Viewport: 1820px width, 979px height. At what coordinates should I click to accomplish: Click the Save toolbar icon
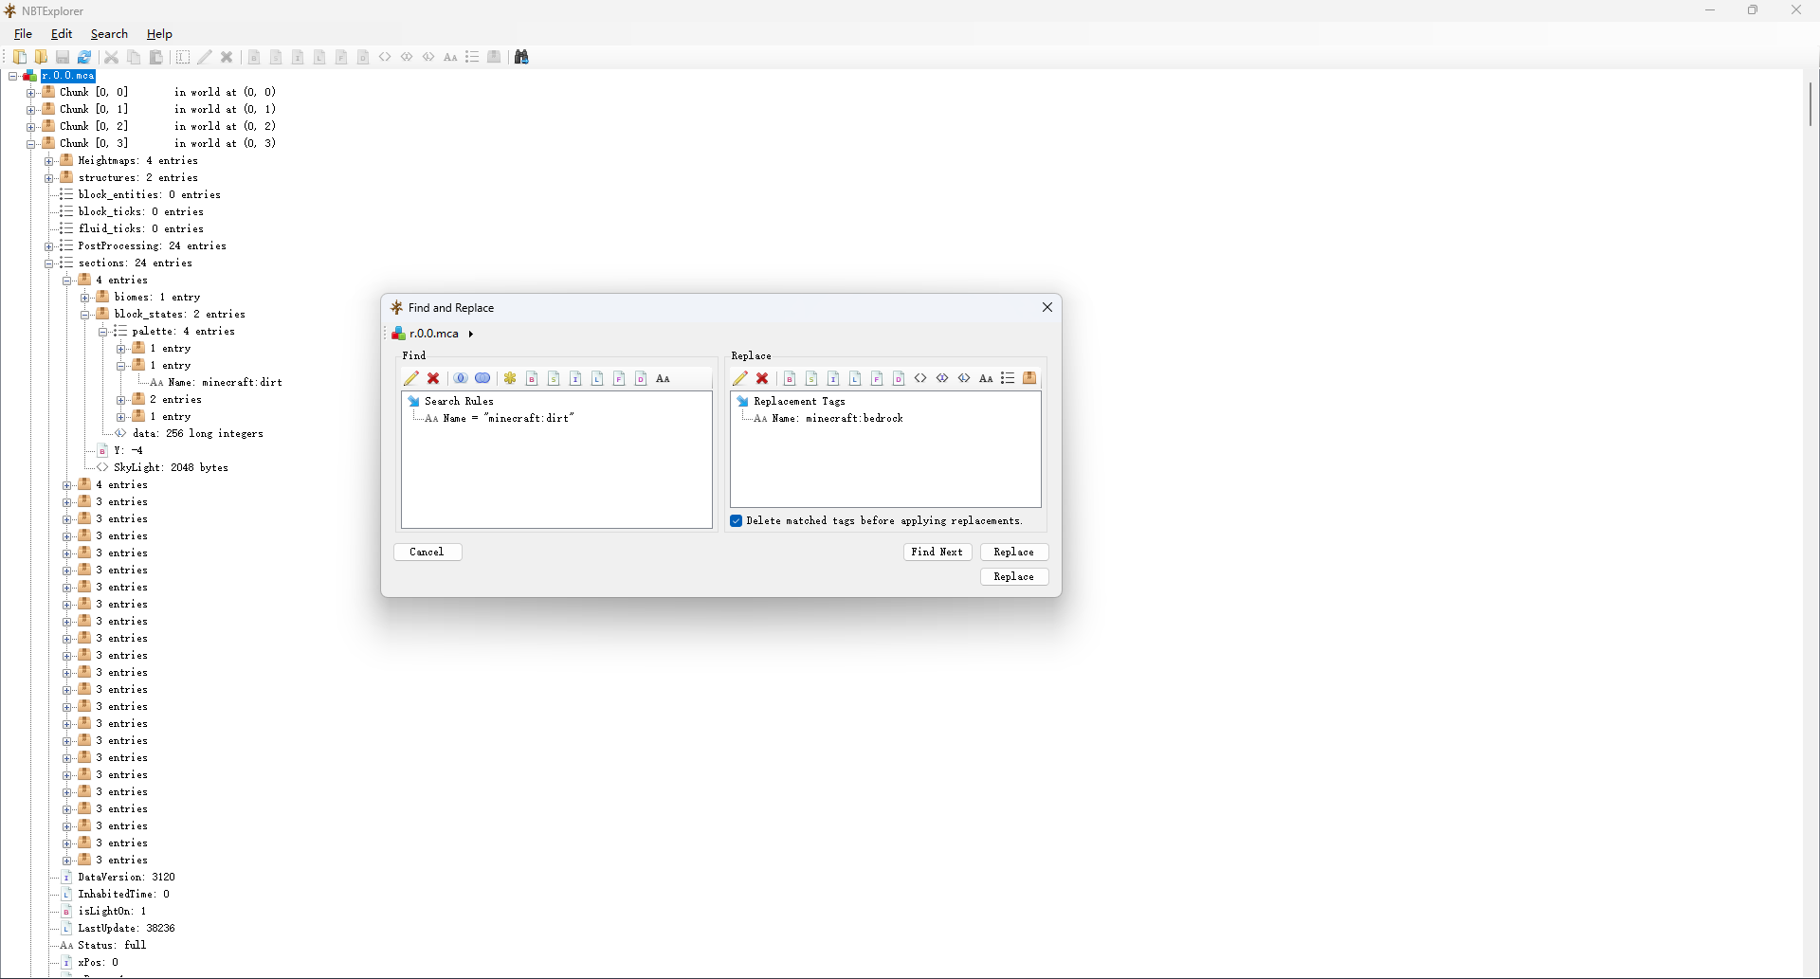[x=62, y=57]
